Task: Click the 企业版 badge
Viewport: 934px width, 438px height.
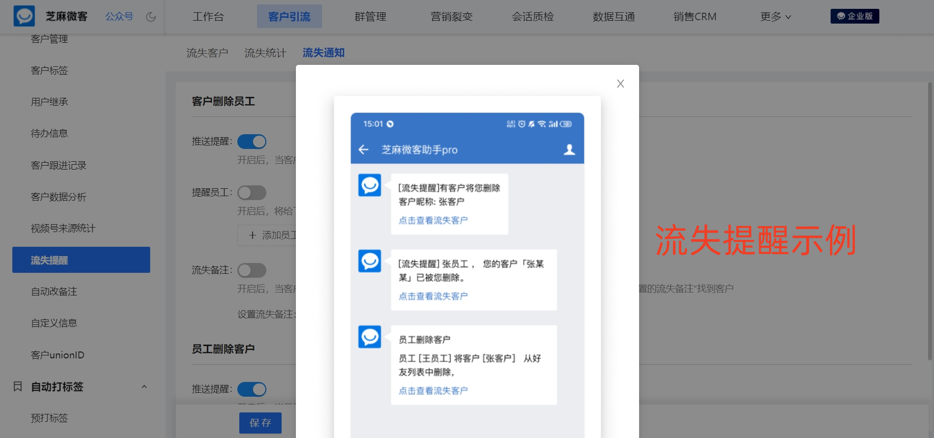Action: (855, 16)
